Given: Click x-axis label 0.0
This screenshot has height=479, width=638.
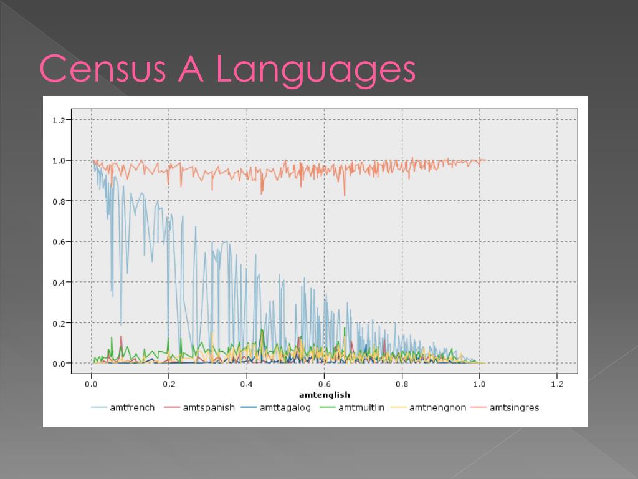Looking at the screenshot, I should click(91, 384).
